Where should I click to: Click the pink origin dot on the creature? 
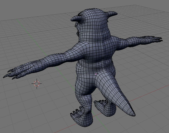pos(96,74)
